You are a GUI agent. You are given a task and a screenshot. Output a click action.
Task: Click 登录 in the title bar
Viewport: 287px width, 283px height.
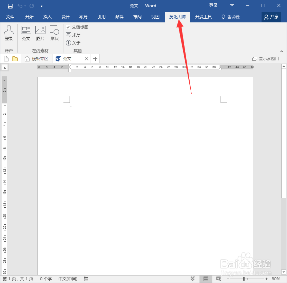[x=213, y=5]
